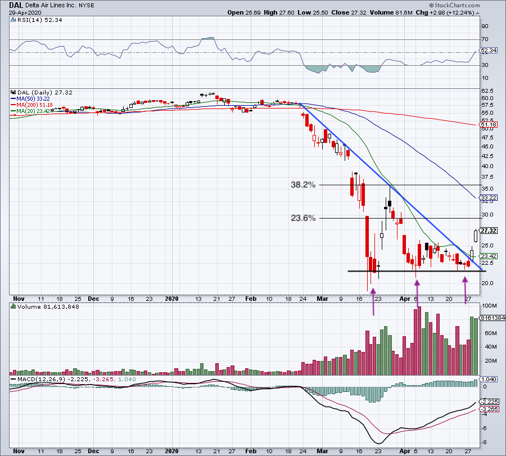Image resolution: width=506 pixels, height=456 pixels.
Task: Click the -2.225 MACD tag on right axis
Action: pyautogui.click(x=489, y=402)
